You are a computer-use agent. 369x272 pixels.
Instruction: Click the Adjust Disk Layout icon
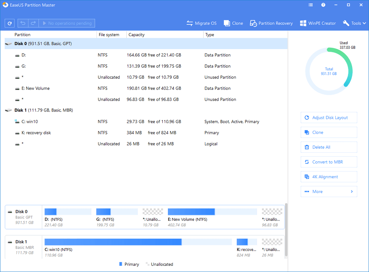tap(307, 117)
